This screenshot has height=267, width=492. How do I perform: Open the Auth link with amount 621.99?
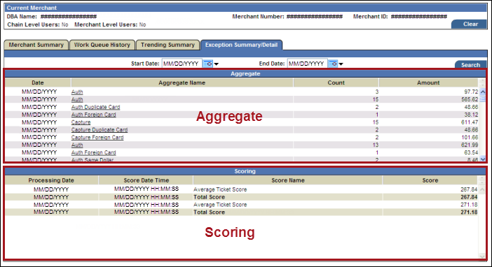77,145
